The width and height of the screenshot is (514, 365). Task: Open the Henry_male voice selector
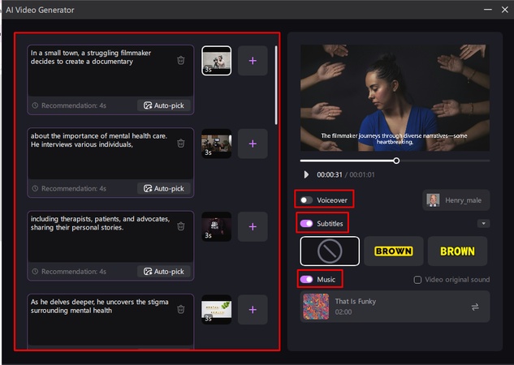456,200
